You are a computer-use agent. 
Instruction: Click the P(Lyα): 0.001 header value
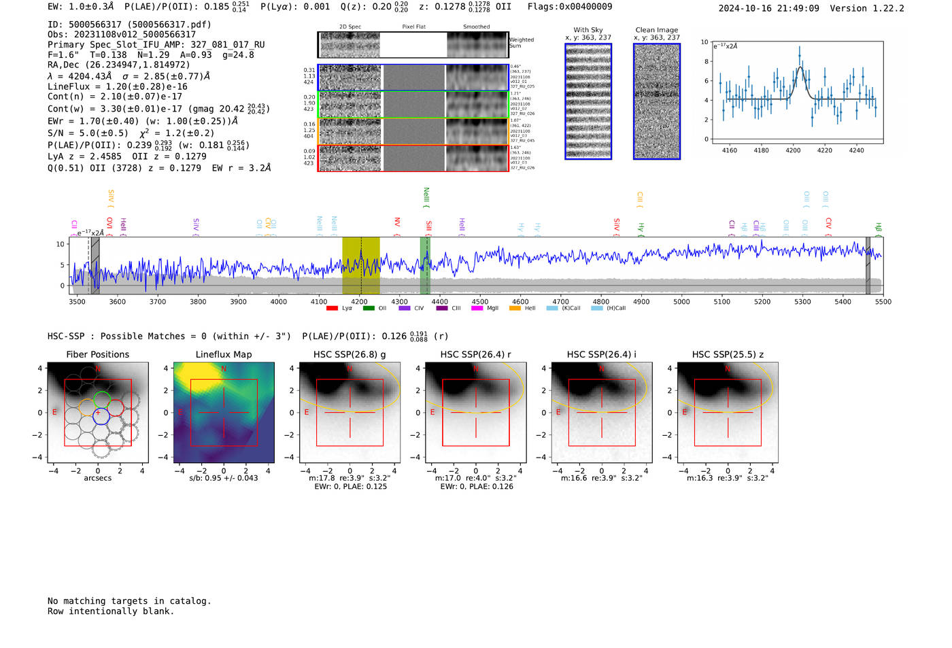click(295, 7)
